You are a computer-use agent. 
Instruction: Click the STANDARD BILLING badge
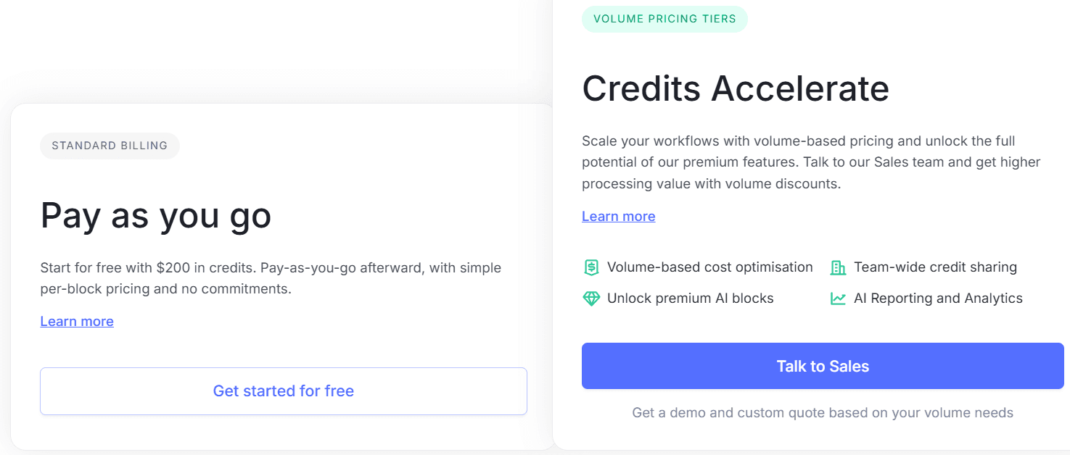tap(110, 145)
